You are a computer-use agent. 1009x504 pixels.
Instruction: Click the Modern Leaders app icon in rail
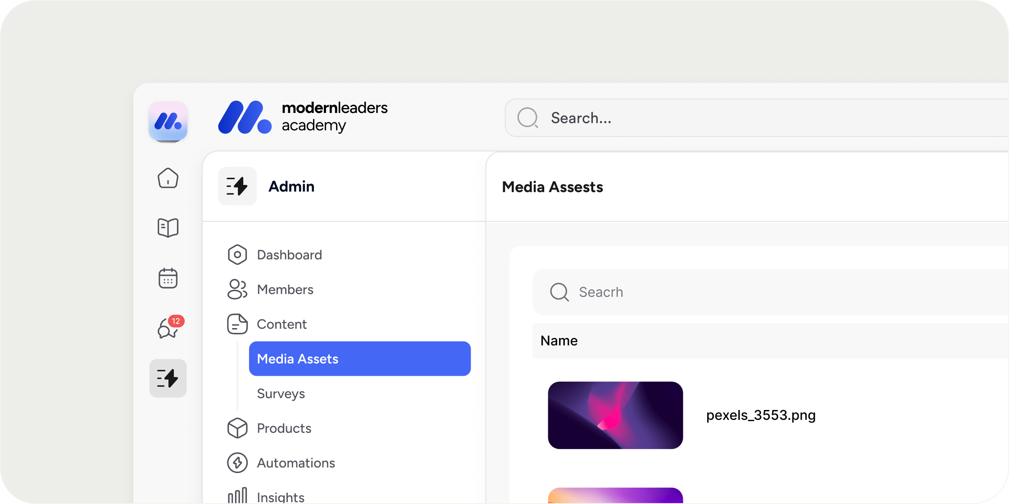168,121
